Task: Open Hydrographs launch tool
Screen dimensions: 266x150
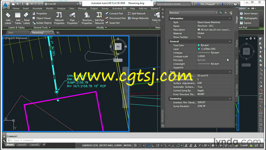Action: click(249, 18)
